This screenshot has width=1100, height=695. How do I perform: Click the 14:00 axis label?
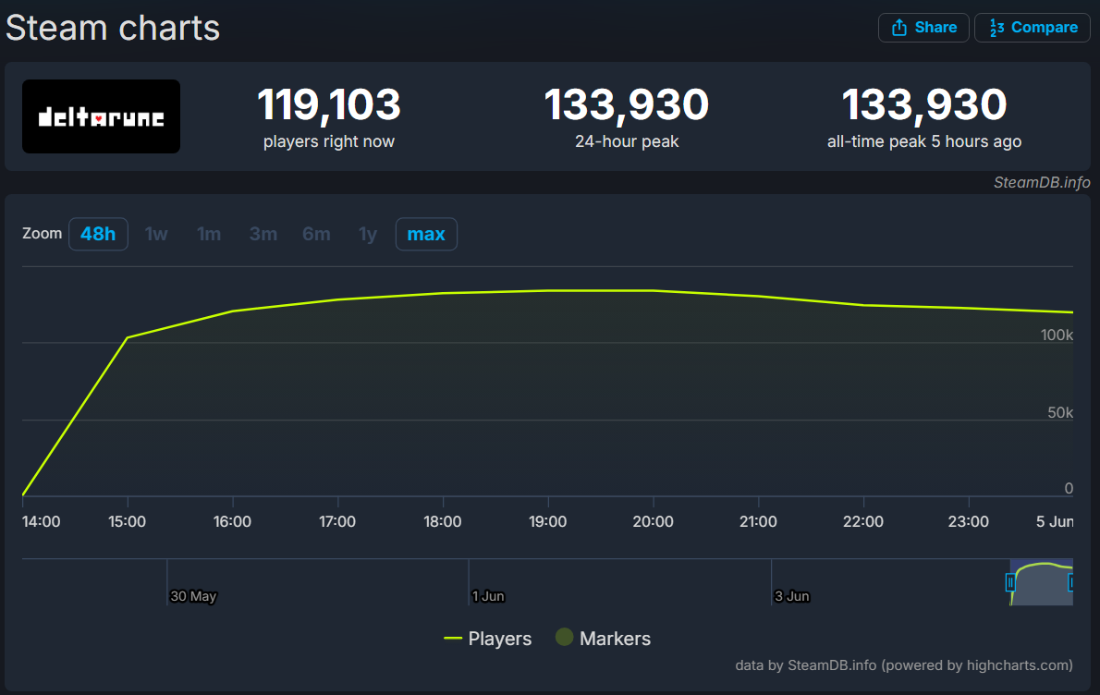tap(42, 522)
